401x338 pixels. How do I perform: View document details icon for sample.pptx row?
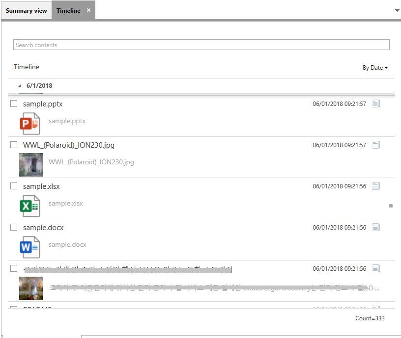(376, 104)
